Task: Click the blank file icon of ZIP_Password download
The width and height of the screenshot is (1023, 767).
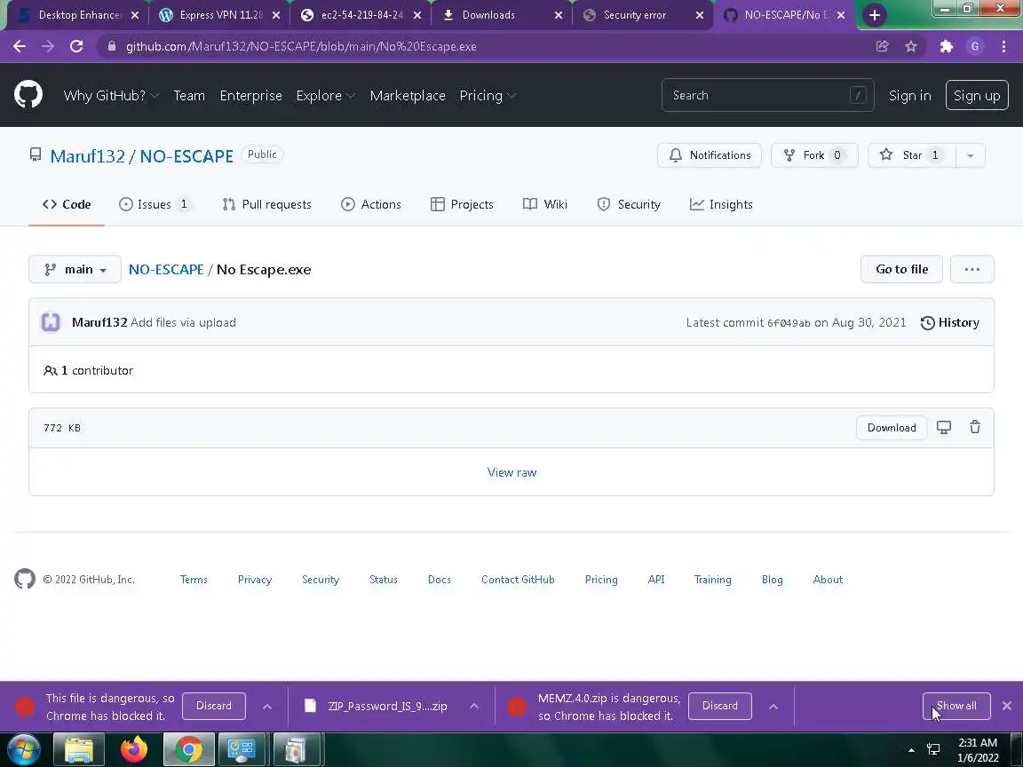Action: 311,706
